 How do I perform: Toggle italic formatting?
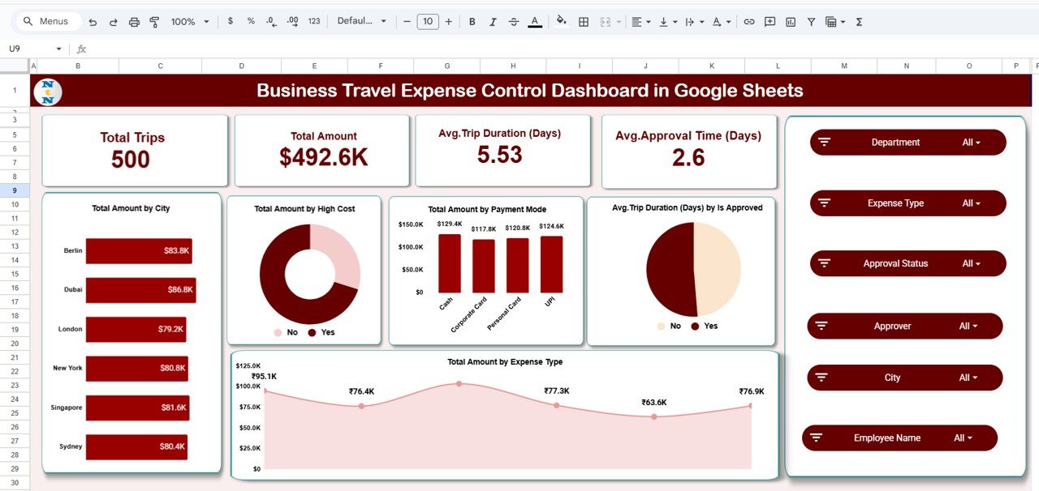coord(493,22)
